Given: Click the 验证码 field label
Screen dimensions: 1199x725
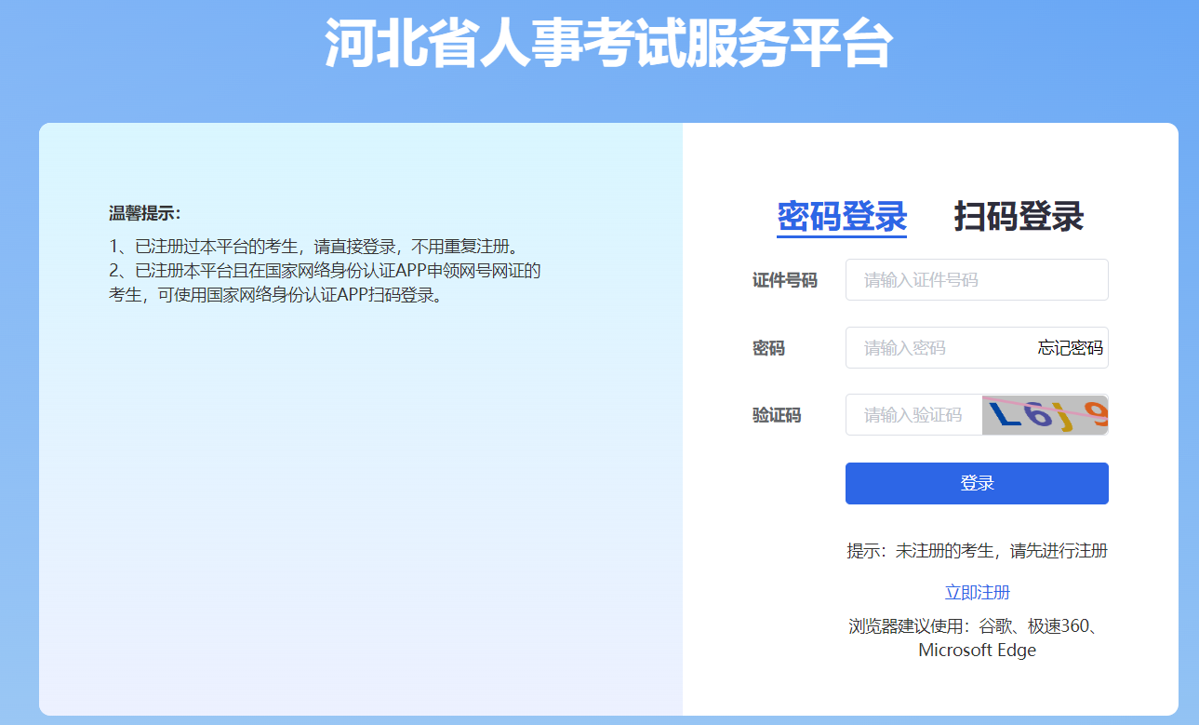Looking at the screenshot, I should 776,415.
